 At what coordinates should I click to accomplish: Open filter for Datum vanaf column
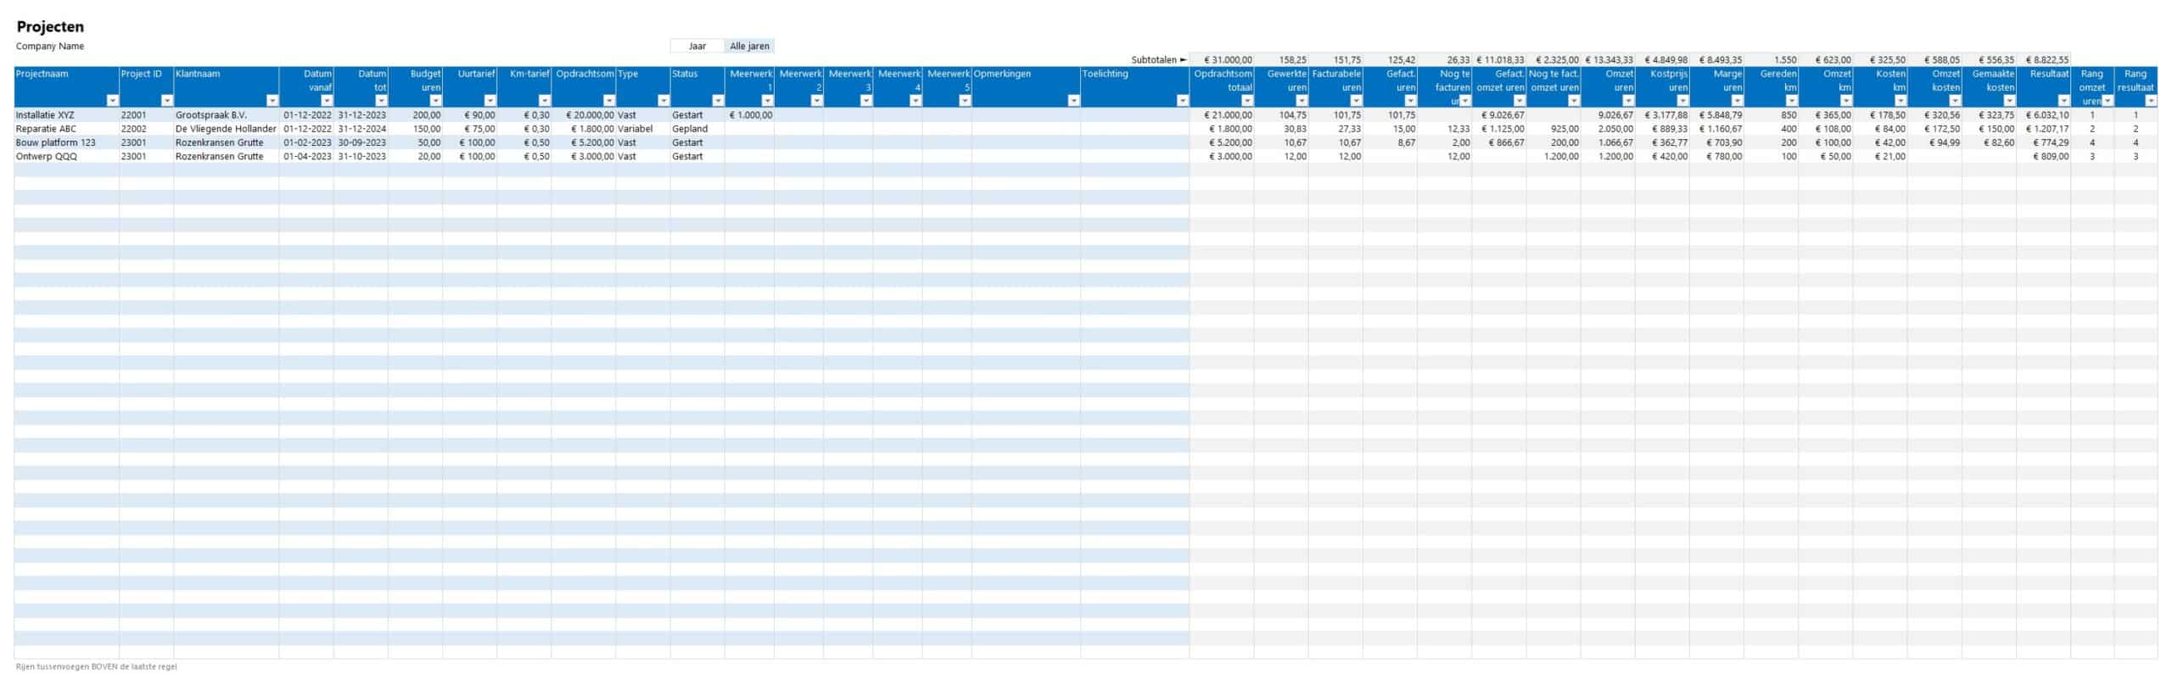tap(326, 101)
